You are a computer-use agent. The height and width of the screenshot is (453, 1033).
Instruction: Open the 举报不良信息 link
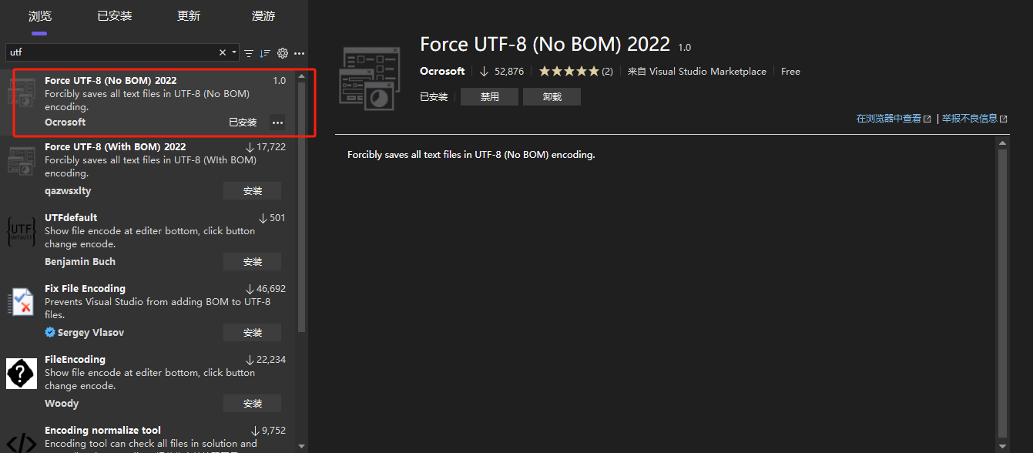(974, 119)
